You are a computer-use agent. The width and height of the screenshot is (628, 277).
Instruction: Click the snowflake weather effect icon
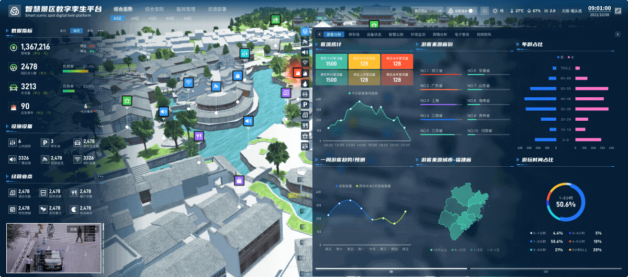coord(485,10)
